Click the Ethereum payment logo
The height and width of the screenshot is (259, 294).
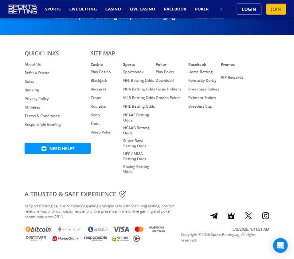pos(69,229)
